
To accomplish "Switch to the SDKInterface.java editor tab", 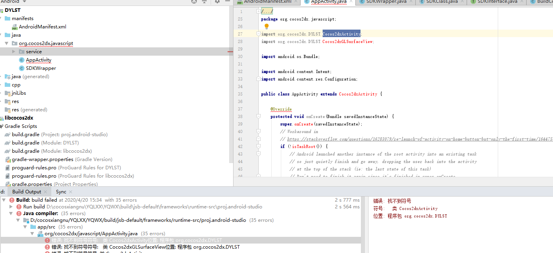I will coord(497,2).
